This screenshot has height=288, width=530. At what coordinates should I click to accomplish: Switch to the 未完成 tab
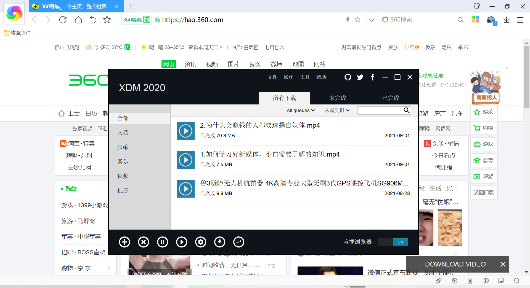coord(337,98)
